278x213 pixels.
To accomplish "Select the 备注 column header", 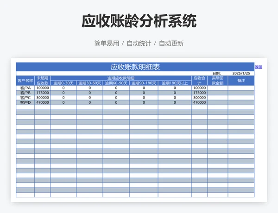I will point(241,81).
